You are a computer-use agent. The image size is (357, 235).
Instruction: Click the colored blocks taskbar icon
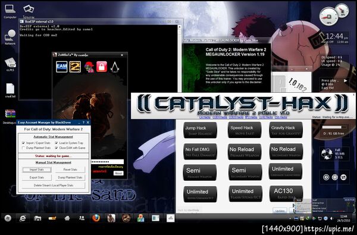pos(140,218)
